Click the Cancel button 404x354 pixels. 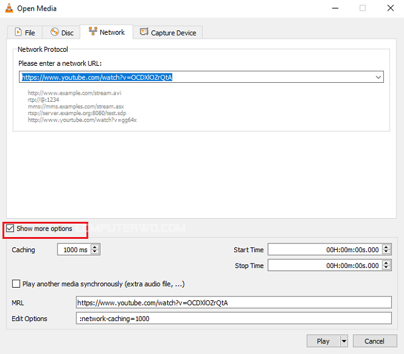[374, 341]
